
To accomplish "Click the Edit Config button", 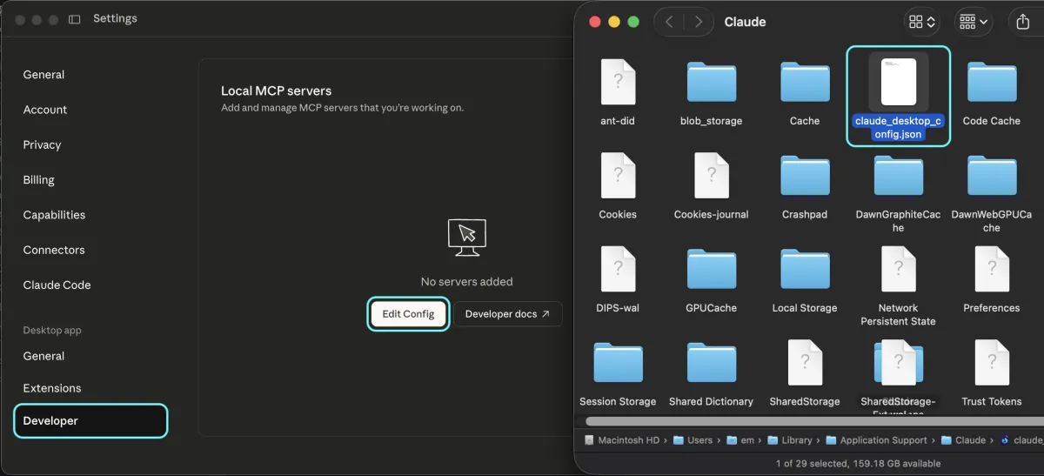I will [x=408, y=314].
